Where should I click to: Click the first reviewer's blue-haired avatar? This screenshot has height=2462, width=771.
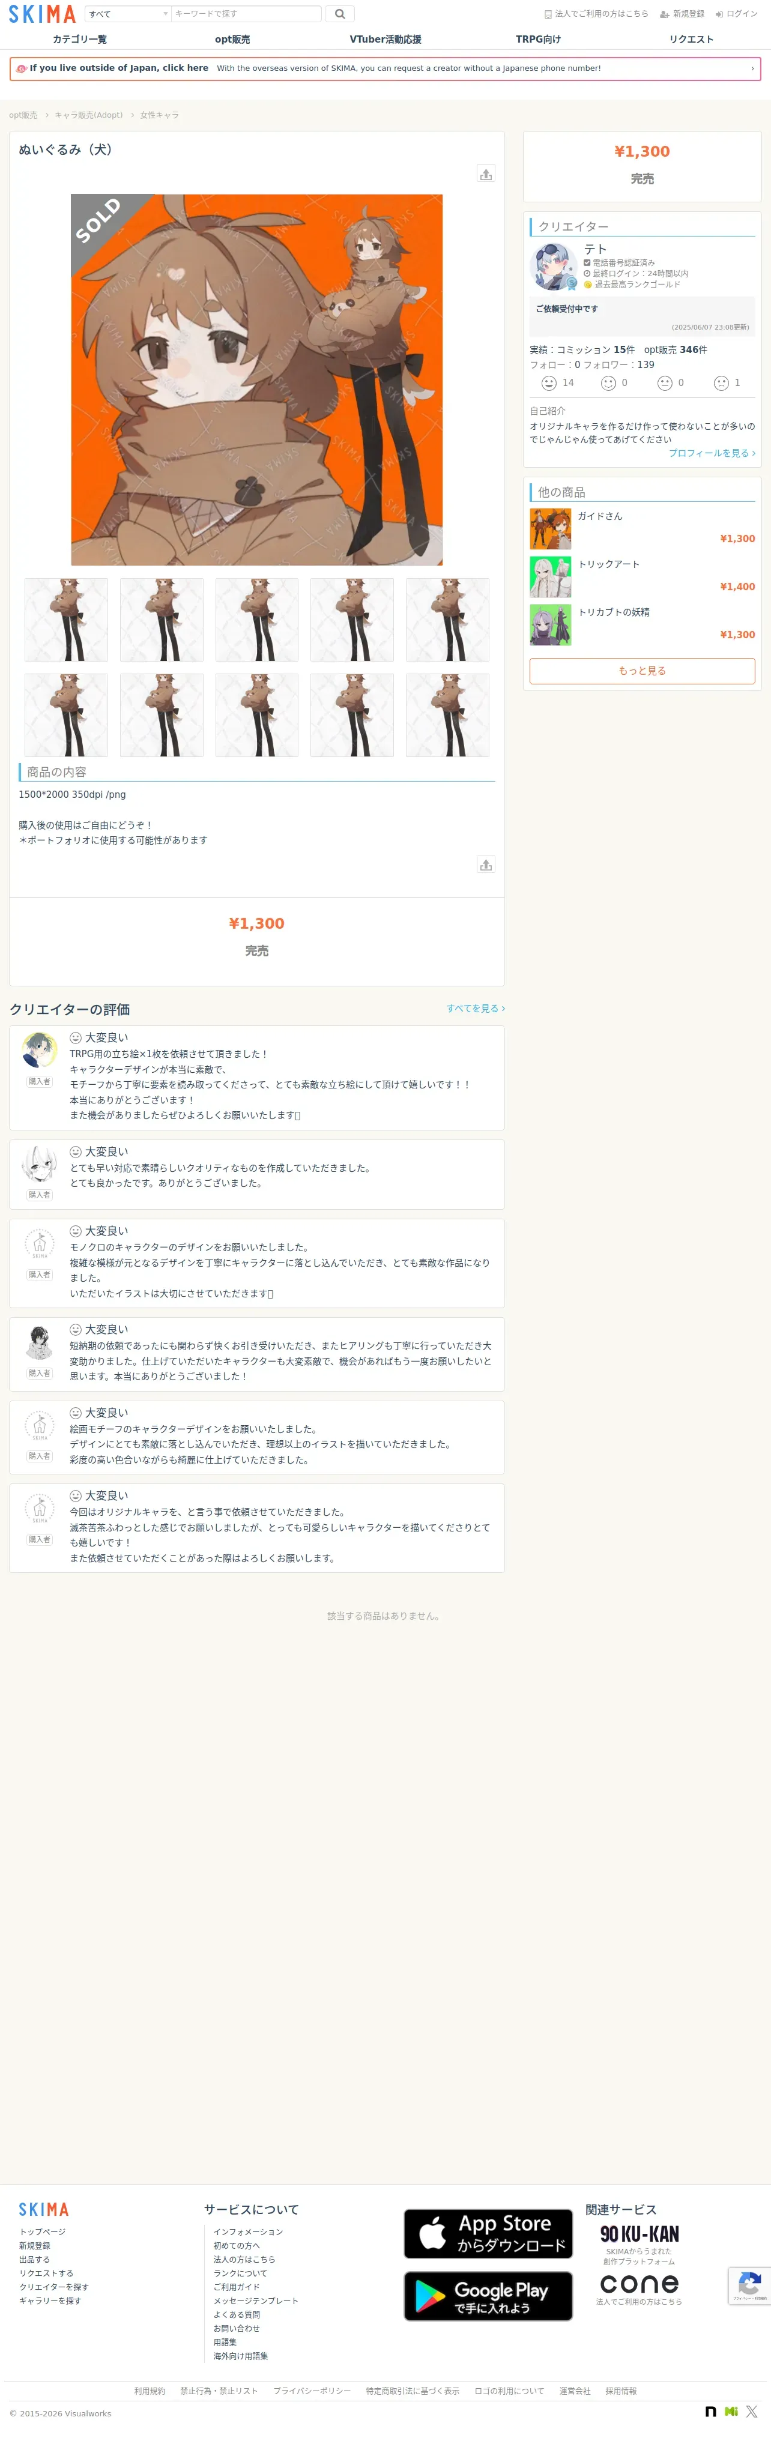click(39, 1051)
